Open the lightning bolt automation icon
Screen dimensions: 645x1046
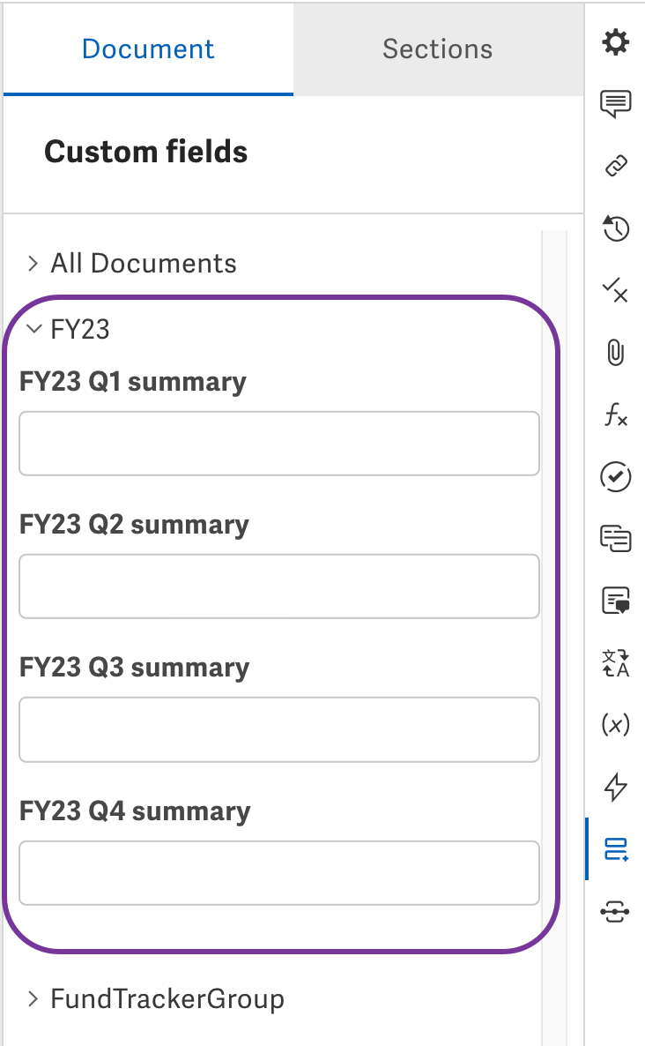click(x=616, y=787)
